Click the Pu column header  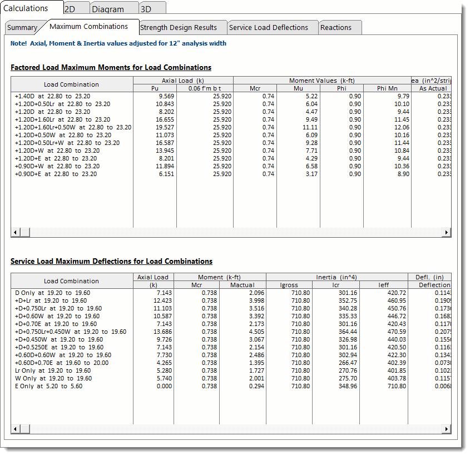click(155, 88)
